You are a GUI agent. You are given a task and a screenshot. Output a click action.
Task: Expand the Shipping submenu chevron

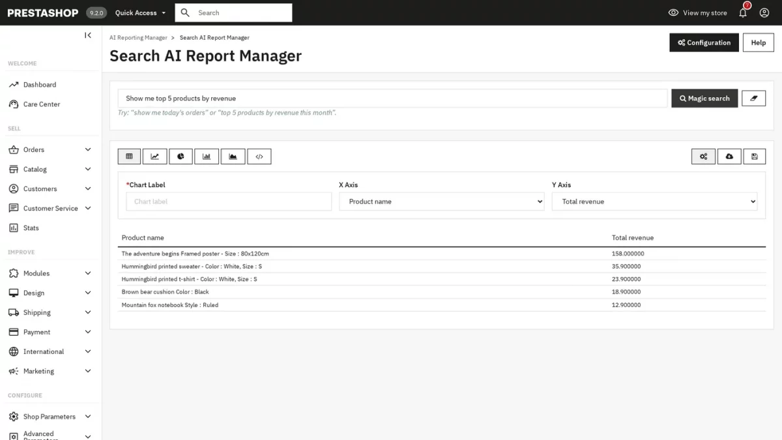88,313
